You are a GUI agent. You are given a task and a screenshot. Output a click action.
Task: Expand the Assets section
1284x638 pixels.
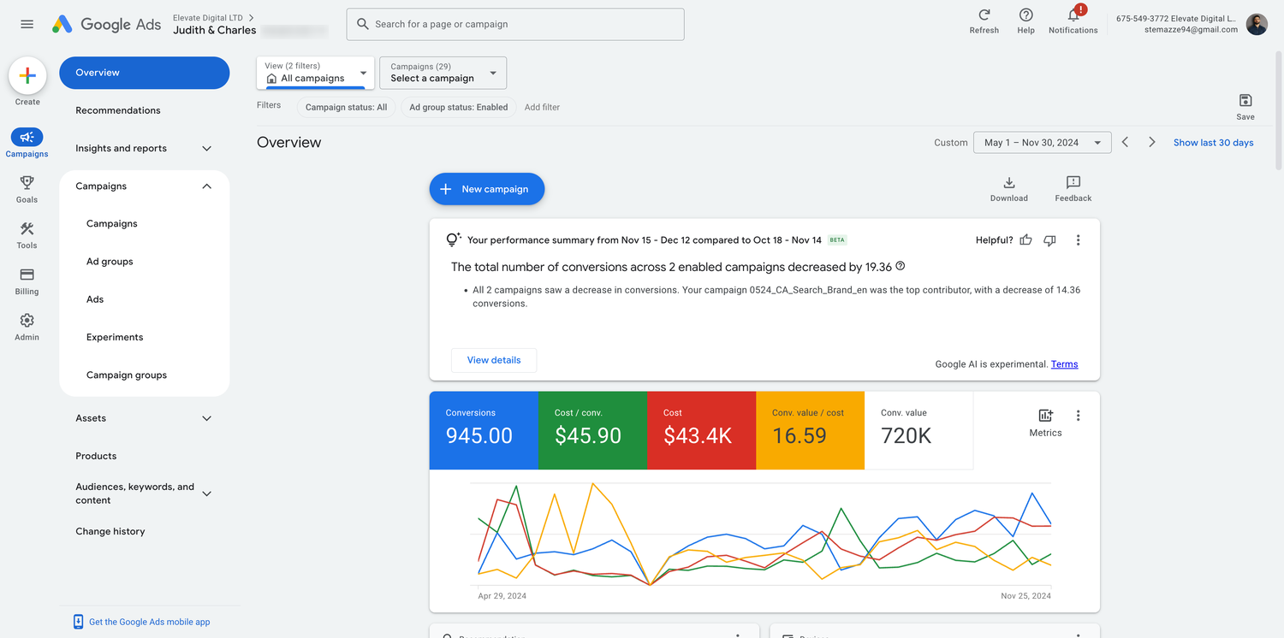click(x=206, y=418)
